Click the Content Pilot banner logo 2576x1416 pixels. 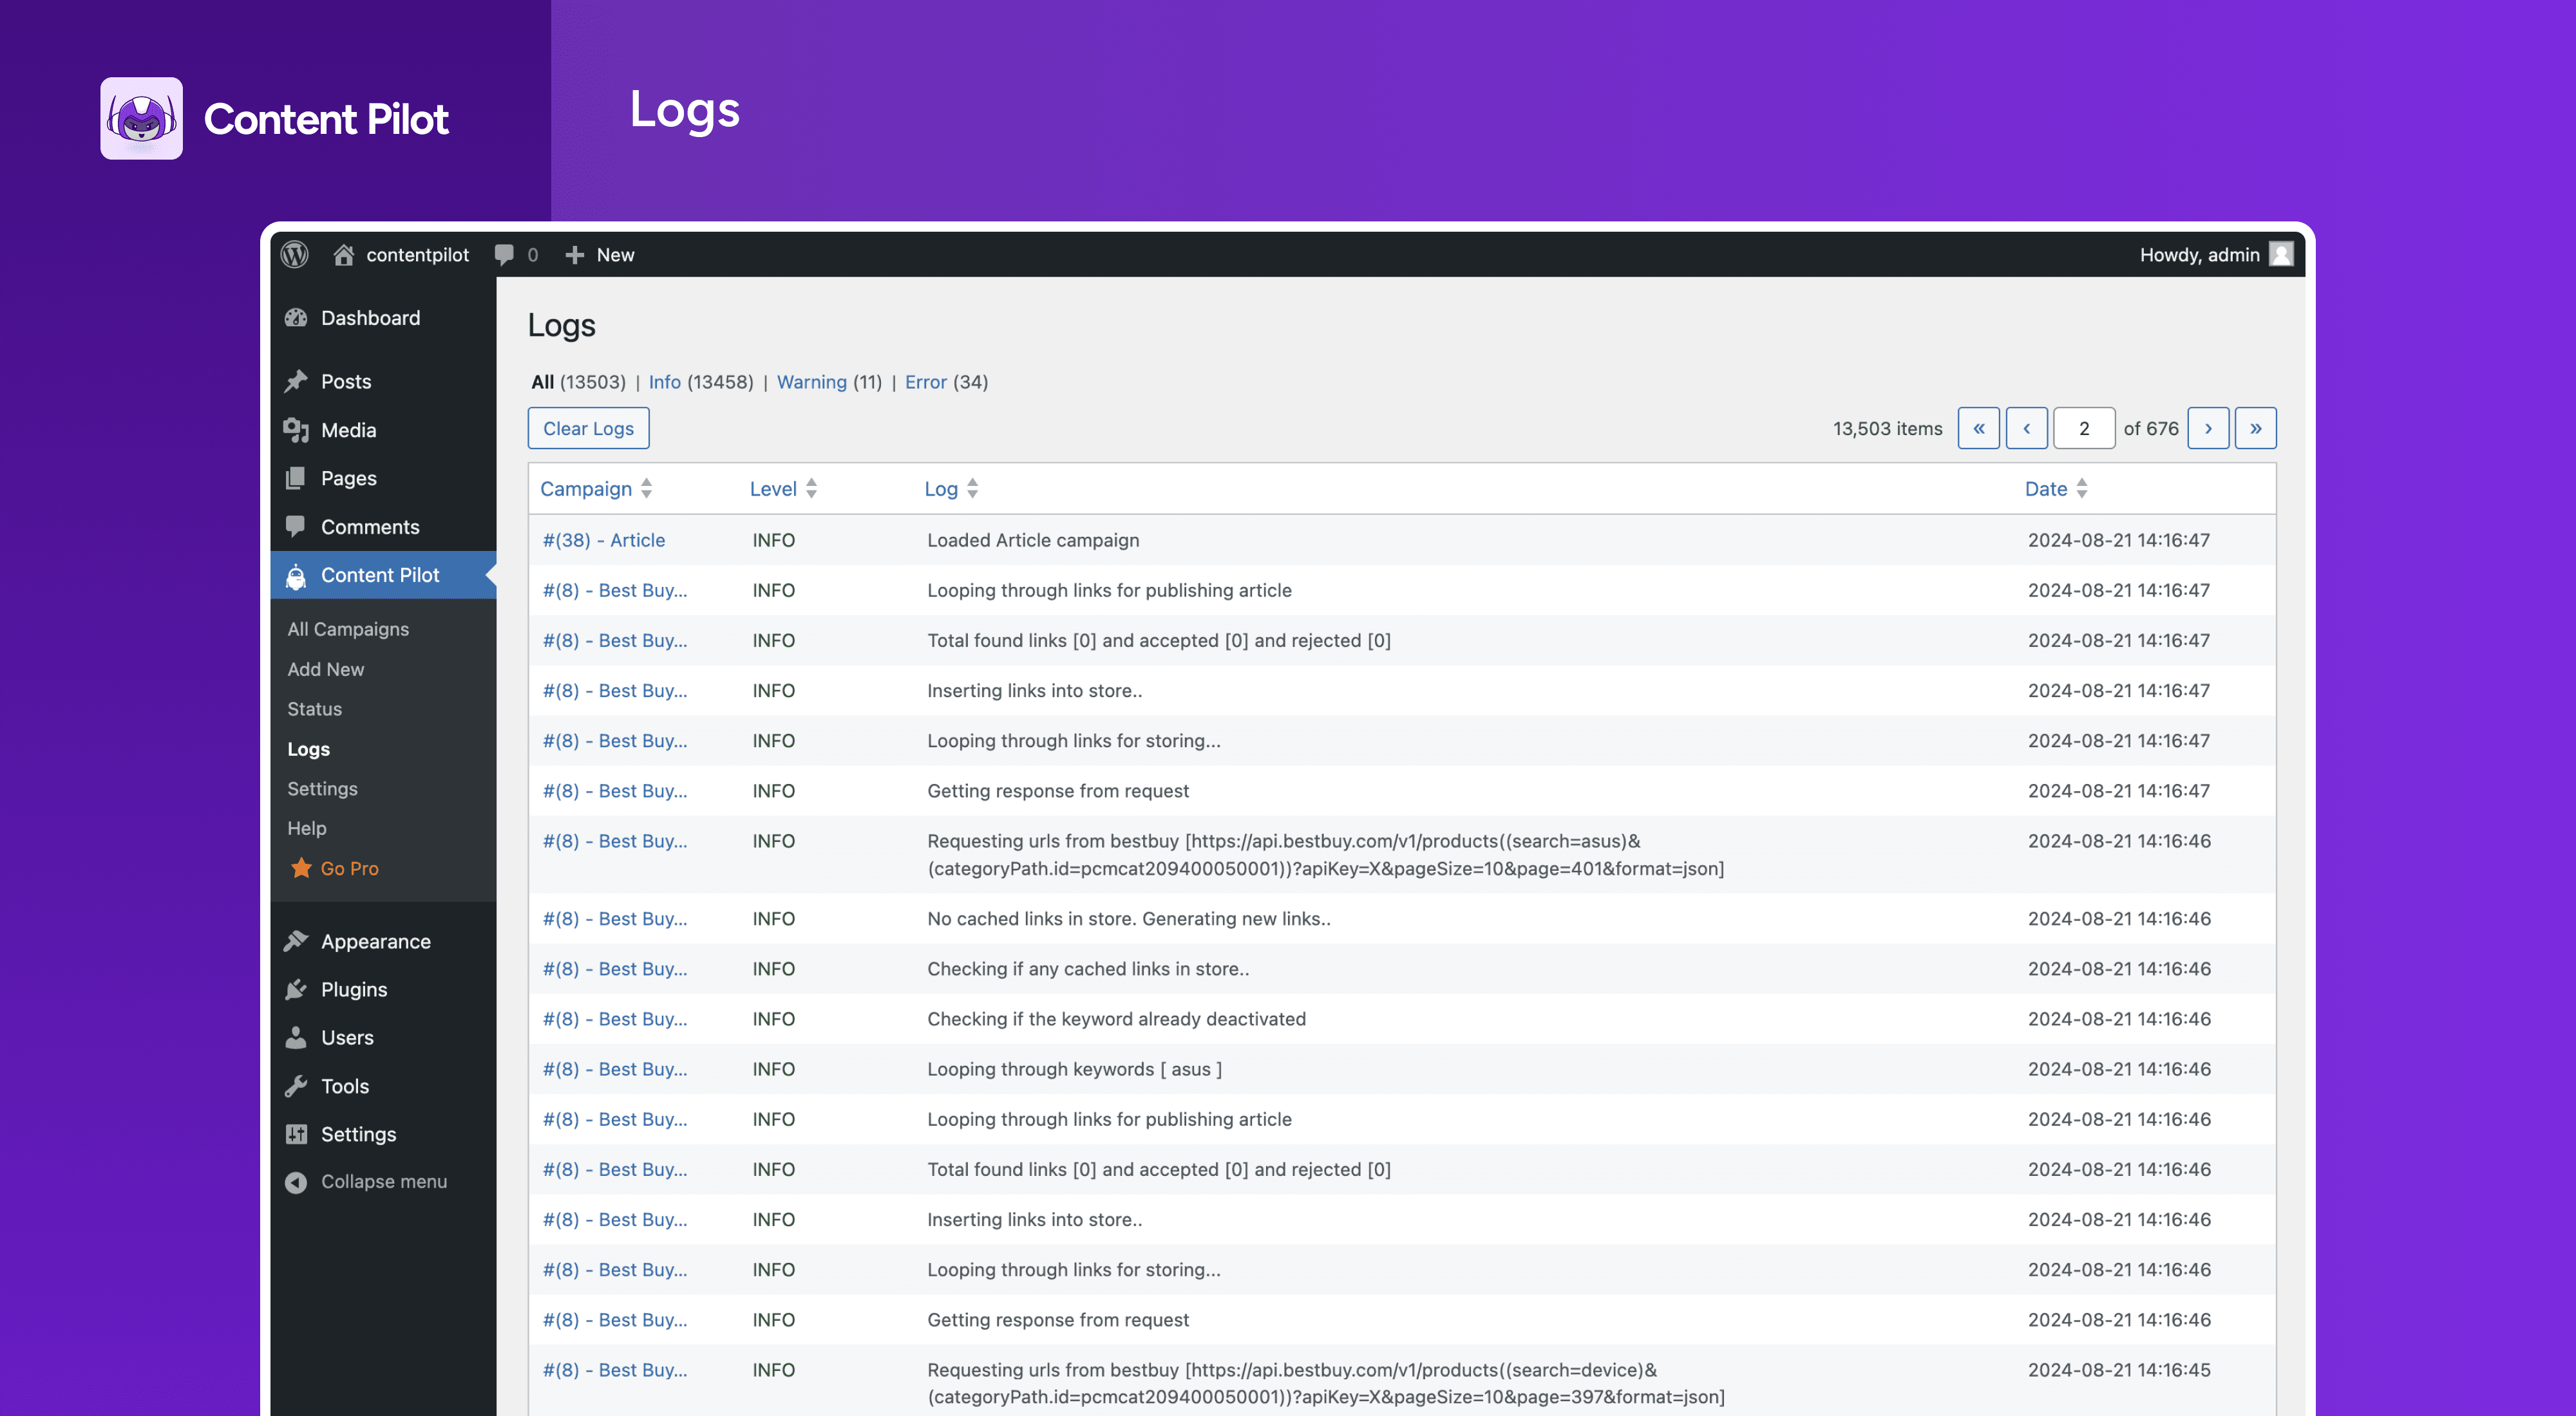pos(141,118)
